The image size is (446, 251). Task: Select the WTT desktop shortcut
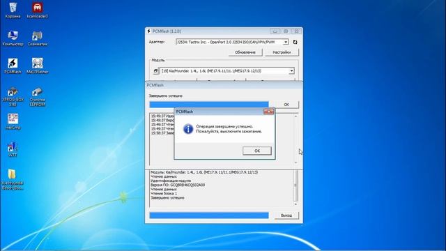[x=13, y=149]
